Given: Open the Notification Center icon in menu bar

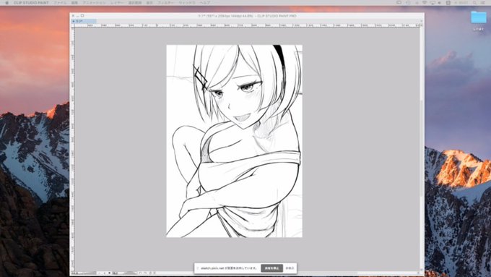Looking at the screenshot, I should click(482, 2).
